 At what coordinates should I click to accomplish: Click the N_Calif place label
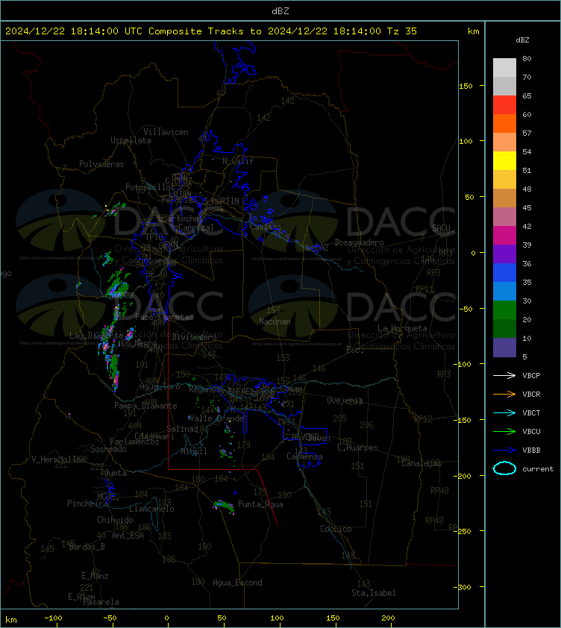coord(238,161)
